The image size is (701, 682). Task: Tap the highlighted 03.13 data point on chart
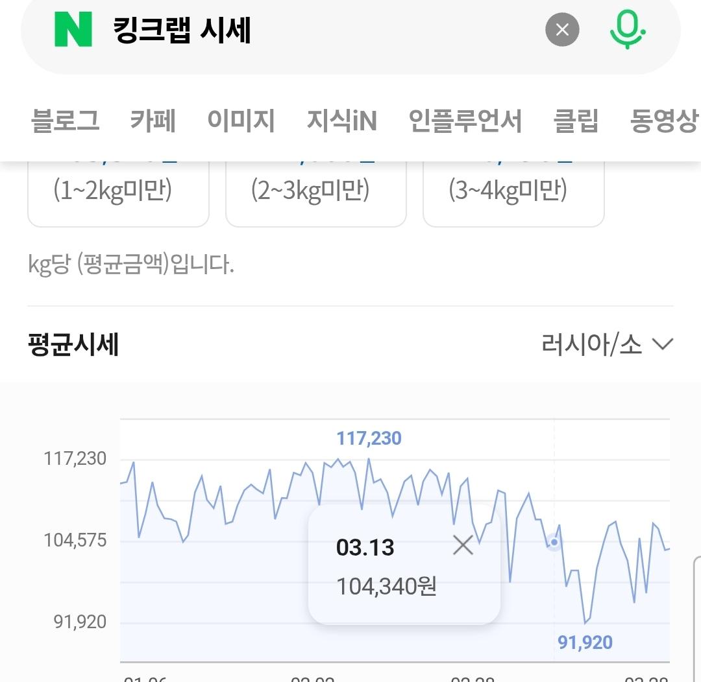click(x=554, y=541)
